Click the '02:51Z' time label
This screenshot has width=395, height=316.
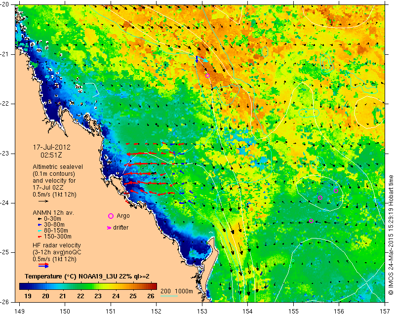point(51,155)
